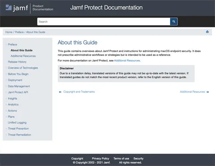Expand the Actions section arrow
215x166 pixels.
click(6, 111)
